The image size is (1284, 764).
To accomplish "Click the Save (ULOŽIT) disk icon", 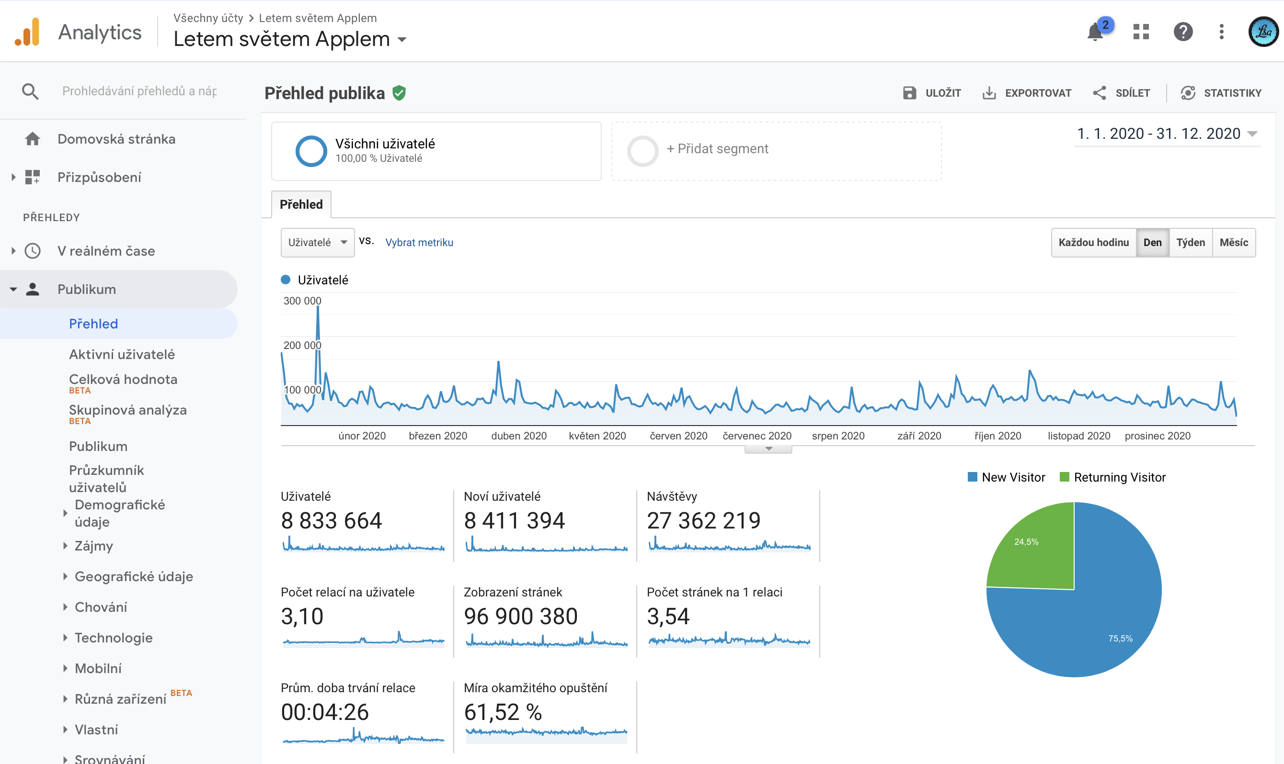I will [909, 93].
